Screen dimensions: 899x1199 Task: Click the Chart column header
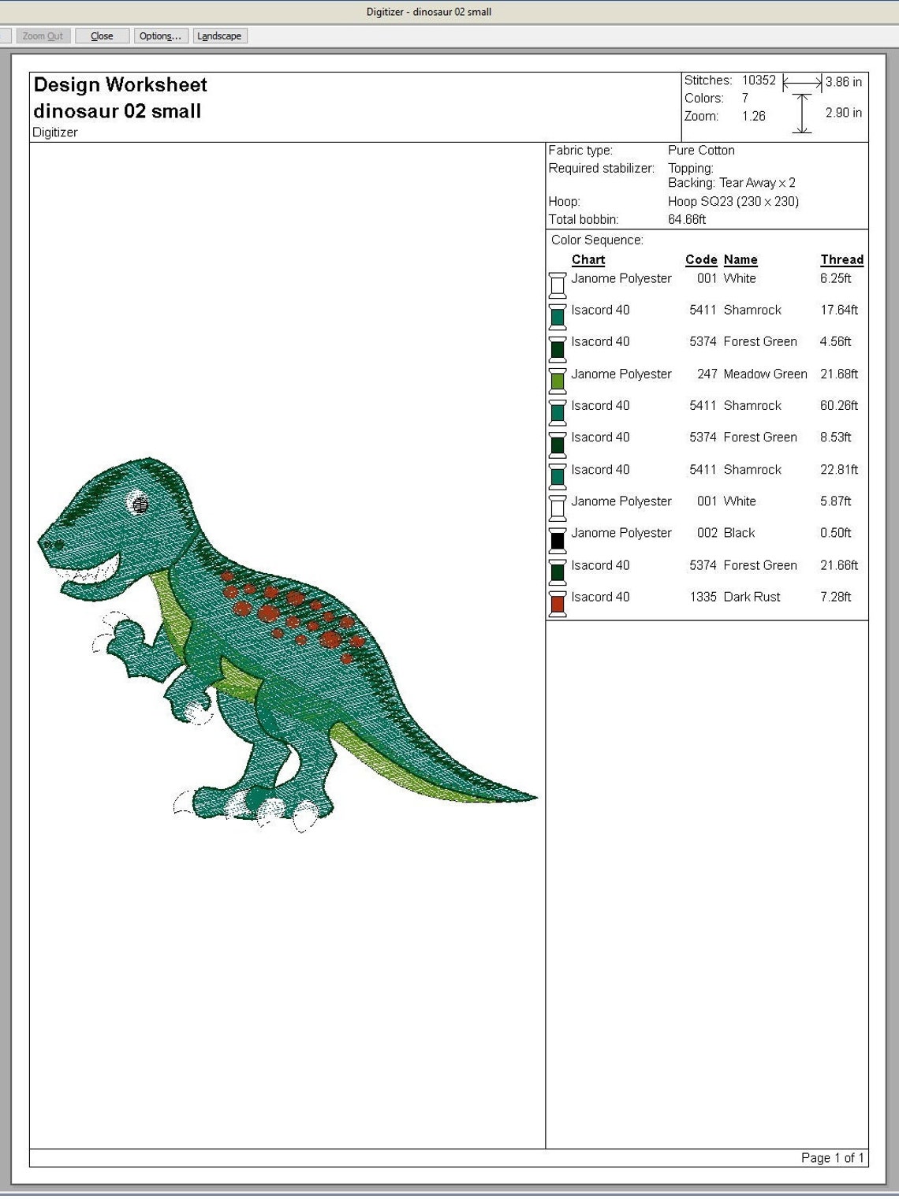[587, 259]
